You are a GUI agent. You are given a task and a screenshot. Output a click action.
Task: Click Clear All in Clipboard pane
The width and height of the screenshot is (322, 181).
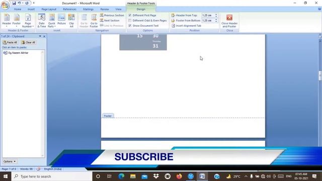coord(28,42)
